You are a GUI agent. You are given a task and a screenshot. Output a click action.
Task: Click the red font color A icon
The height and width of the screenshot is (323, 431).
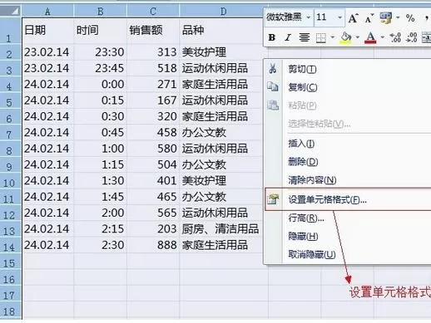coord(370,37)
